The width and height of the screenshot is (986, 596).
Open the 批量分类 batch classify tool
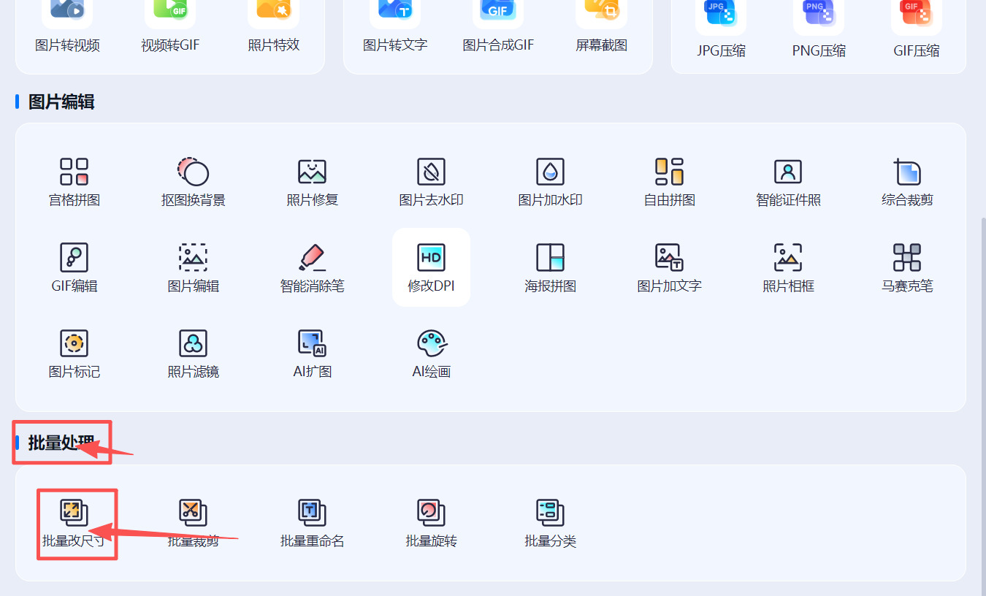tap(550, 523)
